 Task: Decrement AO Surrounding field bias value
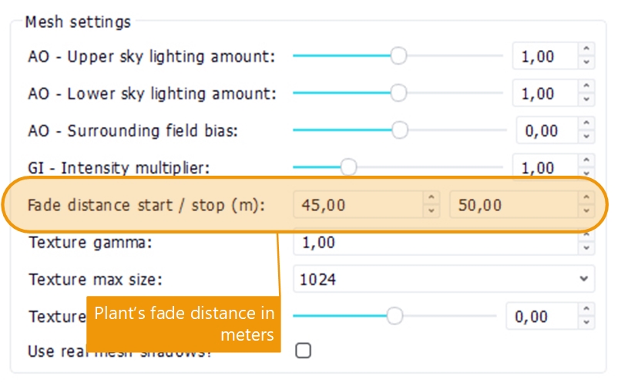coord(587,136)
